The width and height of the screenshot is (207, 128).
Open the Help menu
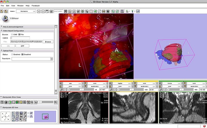coord(28,6)
